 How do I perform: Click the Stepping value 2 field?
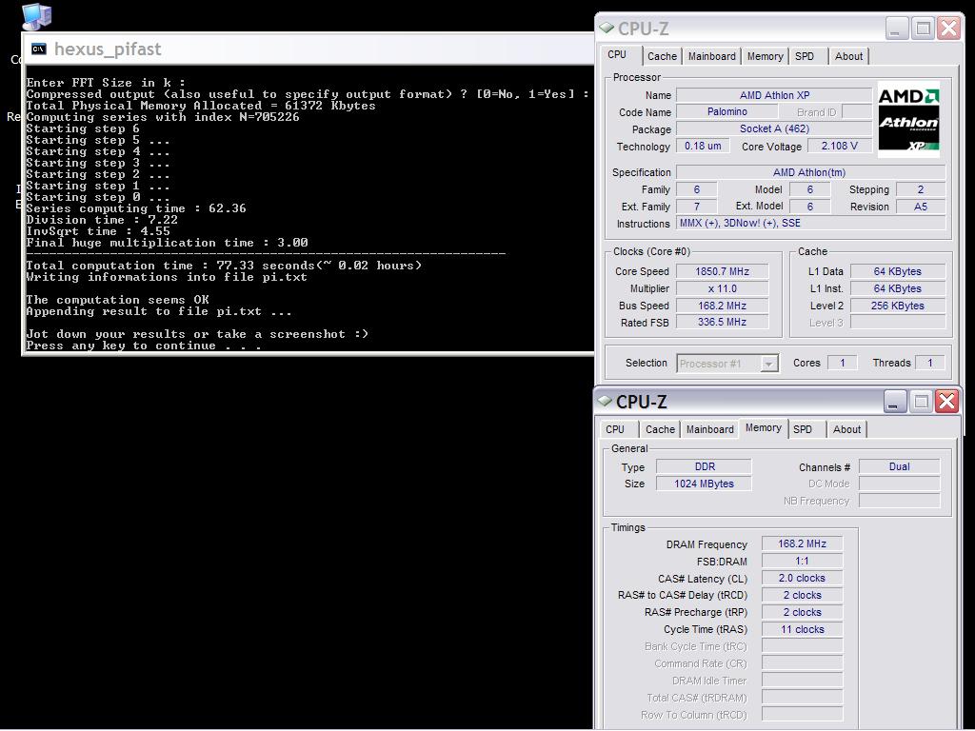(921, 189)
